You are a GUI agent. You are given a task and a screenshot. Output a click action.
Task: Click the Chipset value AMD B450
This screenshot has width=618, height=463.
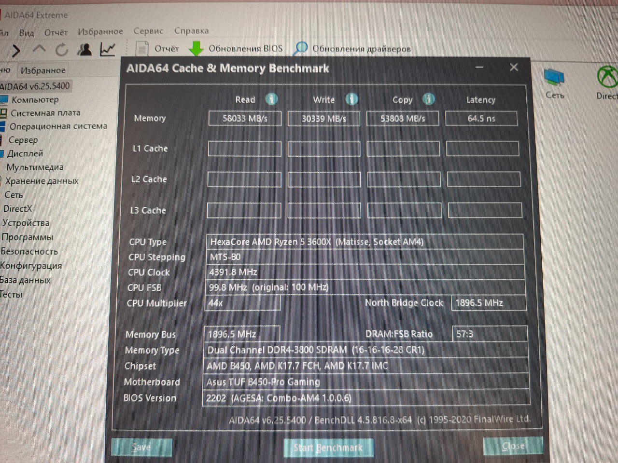[366, 366]
